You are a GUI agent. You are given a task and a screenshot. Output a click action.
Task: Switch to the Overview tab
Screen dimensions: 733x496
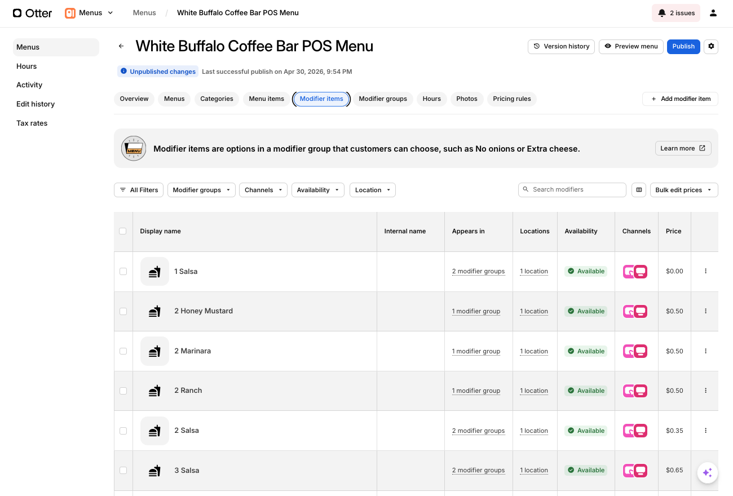point(134,99)
